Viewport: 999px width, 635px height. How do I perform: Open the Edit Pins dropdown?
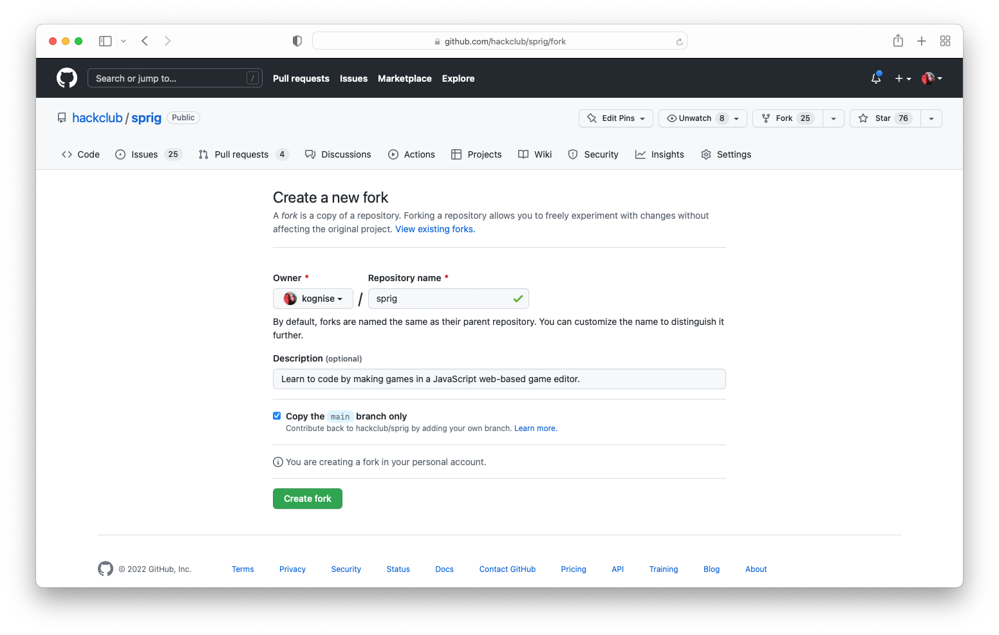tap(615, 118)
